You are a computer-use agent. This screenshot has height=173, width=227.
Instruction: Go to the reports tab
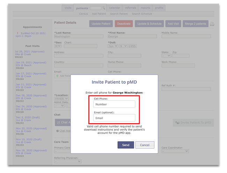146,8
